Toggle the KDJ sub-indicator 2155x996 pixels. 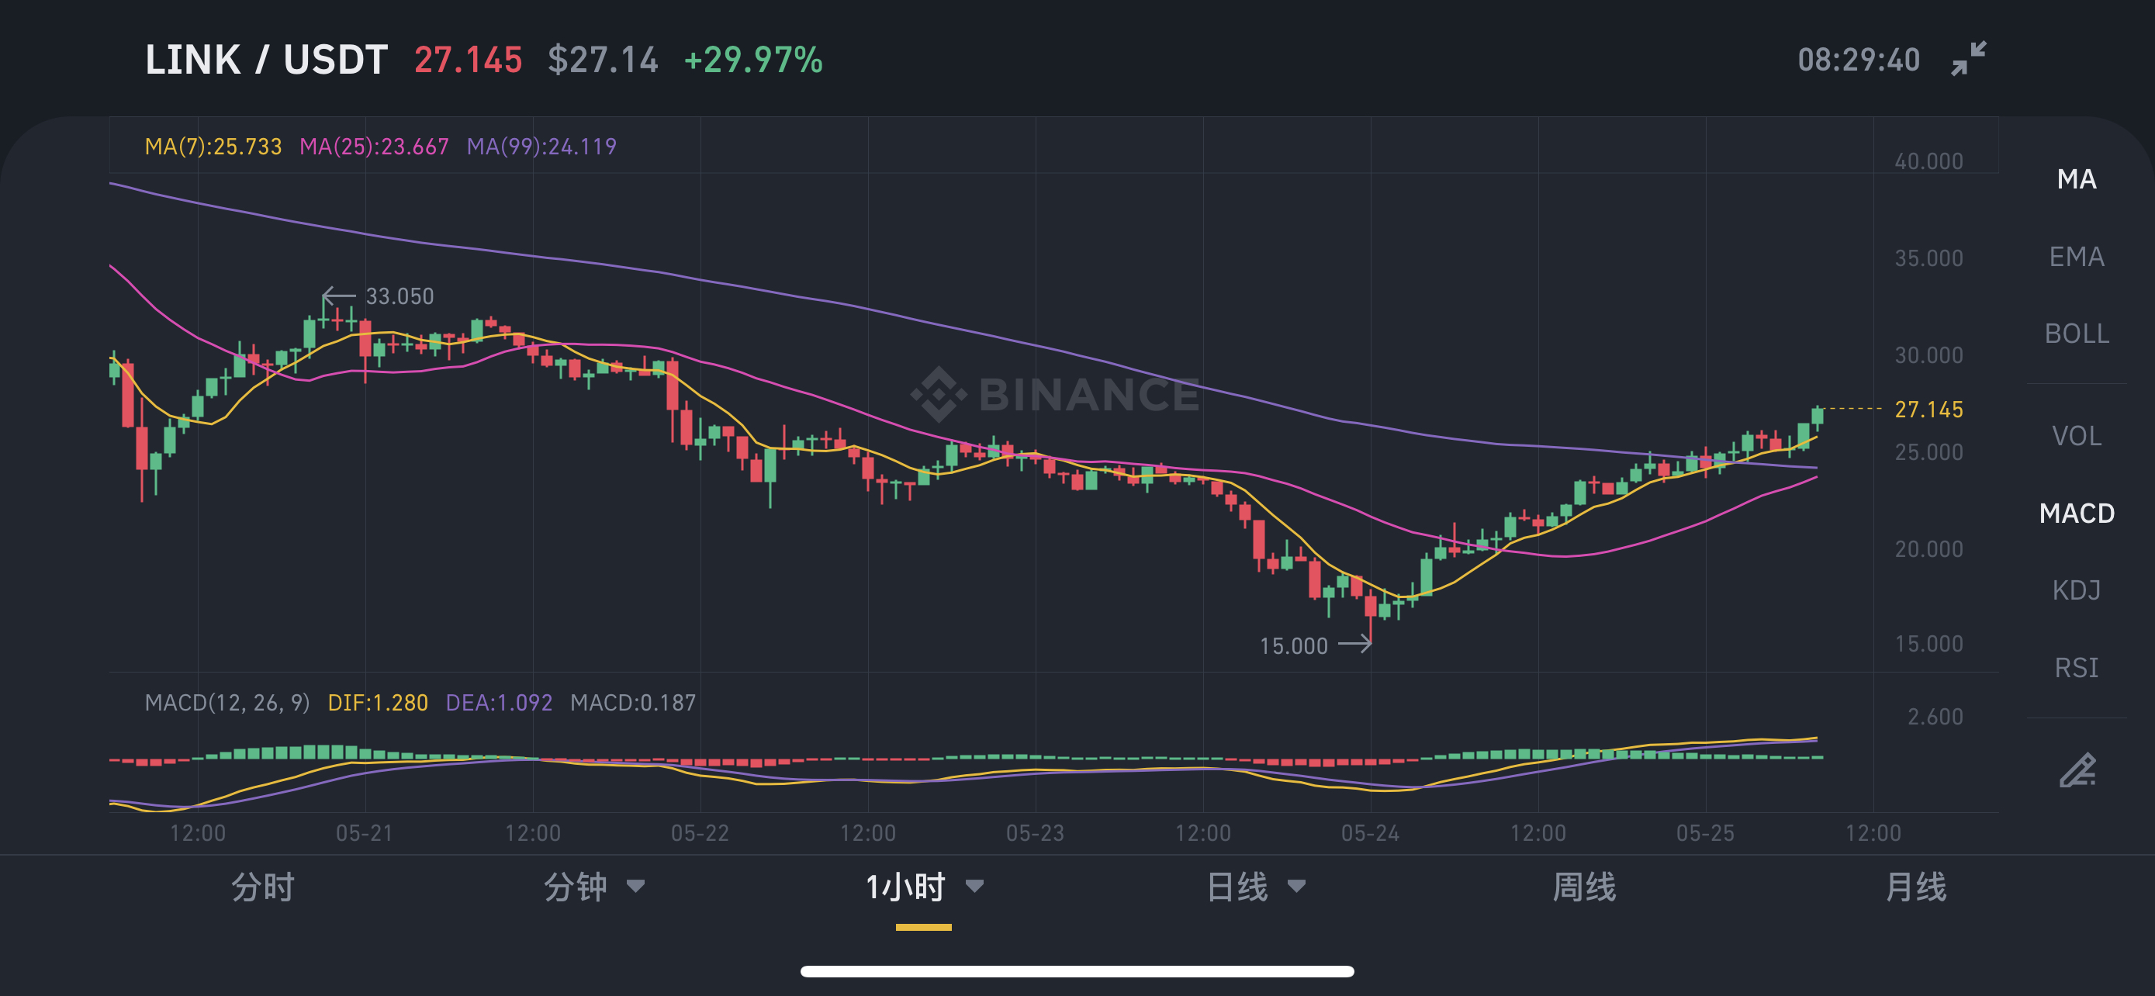[2077, 590]
